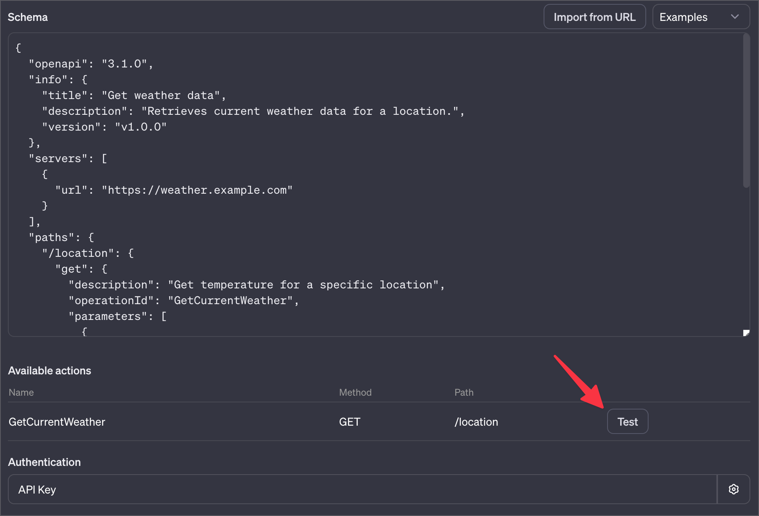Click the Name column header
The image size is (759, 516).
pyautogui.click(x=21, y=393)
